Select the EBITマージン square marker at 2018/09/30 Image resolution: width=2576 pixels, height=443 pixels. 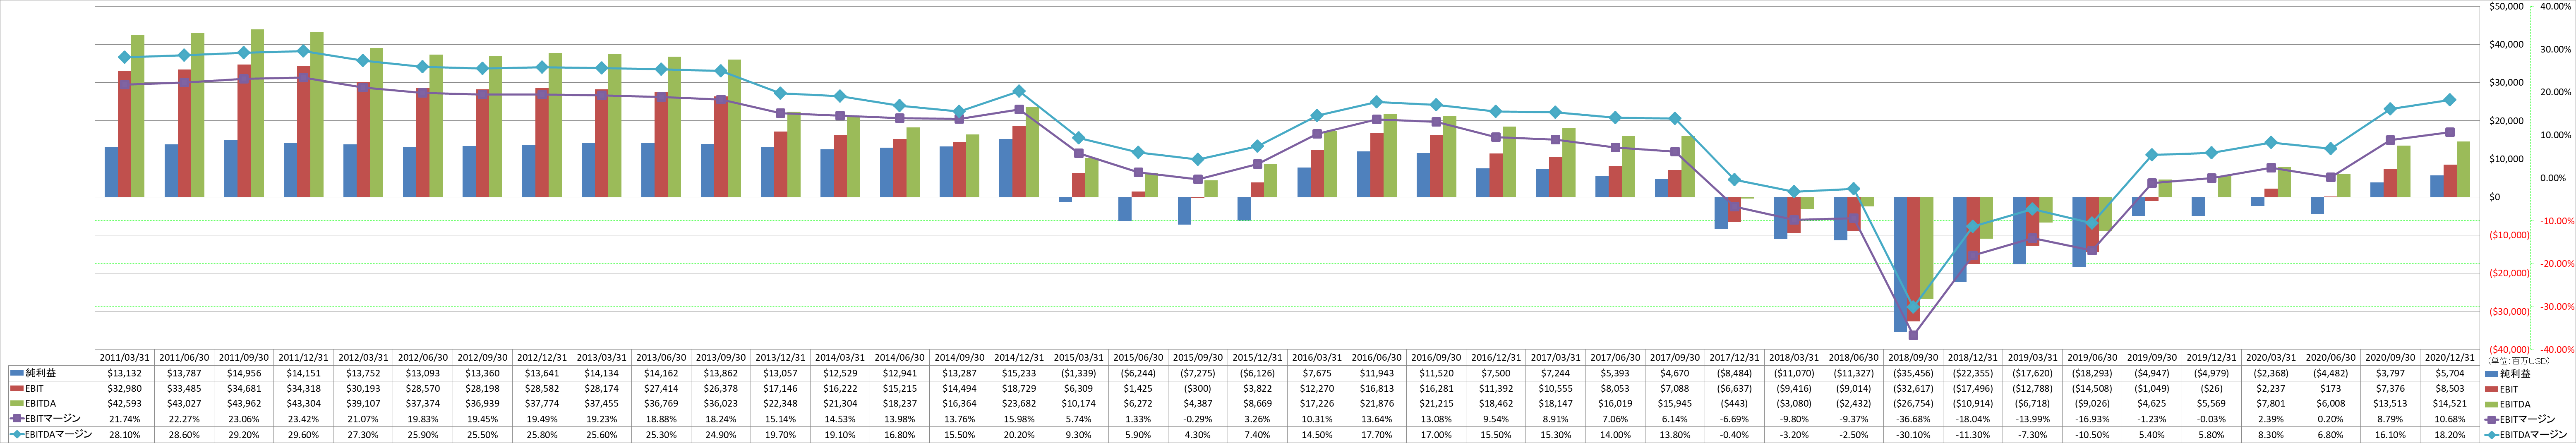[x=1913, y=335]
